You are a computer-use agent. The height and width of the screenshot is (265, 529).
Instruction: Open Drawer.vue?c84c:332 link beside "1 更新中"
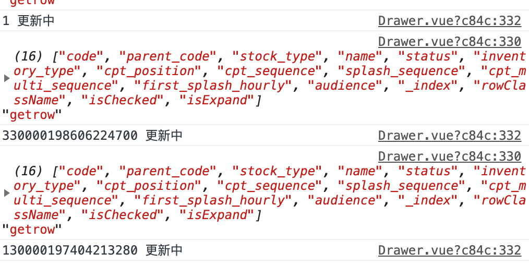click(x=449, y=21)
